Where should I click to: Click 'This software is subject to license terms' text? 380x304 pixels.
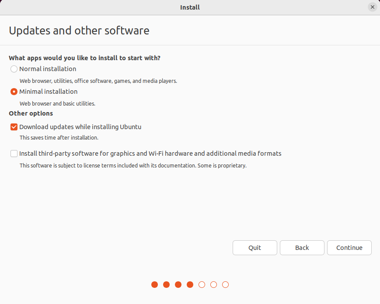(x=133, y=166)
